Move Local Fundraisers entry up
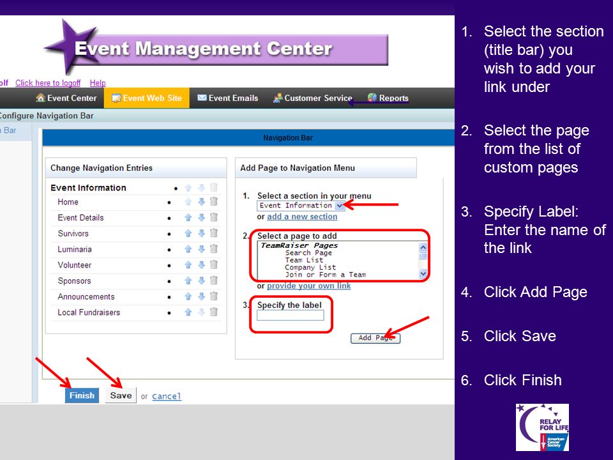 click(188, 312)
